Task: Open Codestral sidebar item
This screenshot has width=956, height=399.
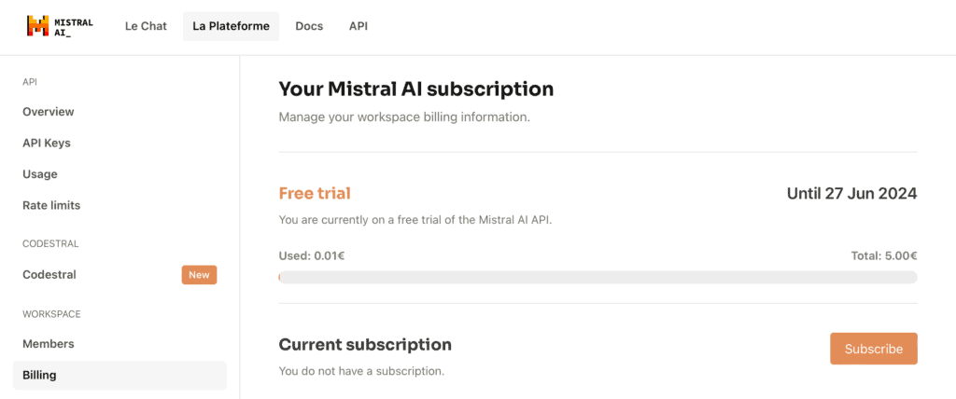Action: [49, 275]
